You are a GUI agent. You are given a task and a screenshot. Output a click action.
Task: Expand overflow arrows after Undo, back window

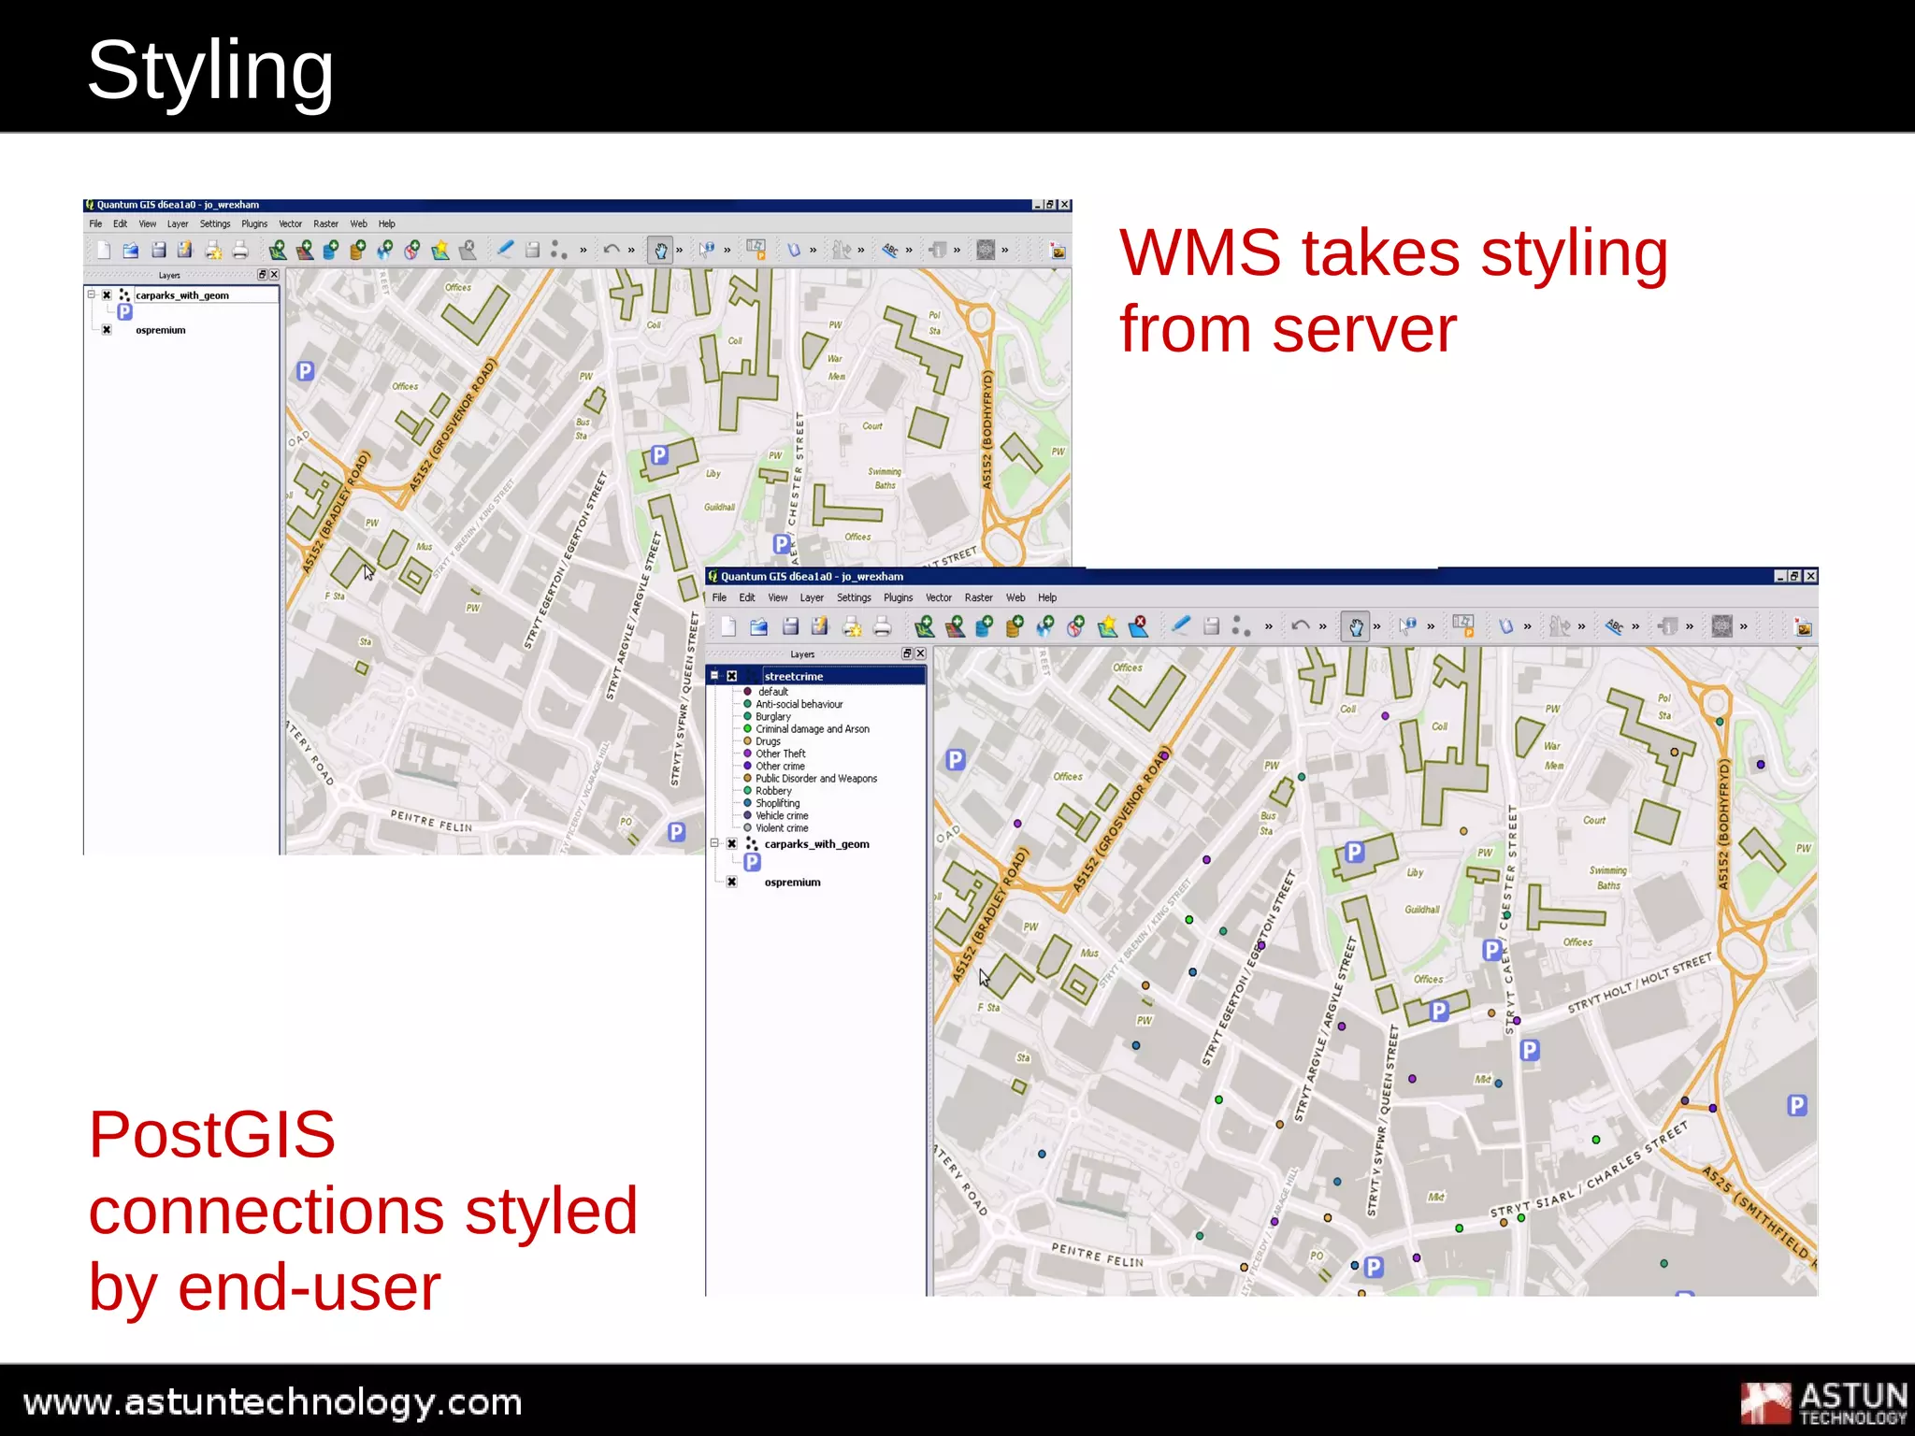pos(631,251)
